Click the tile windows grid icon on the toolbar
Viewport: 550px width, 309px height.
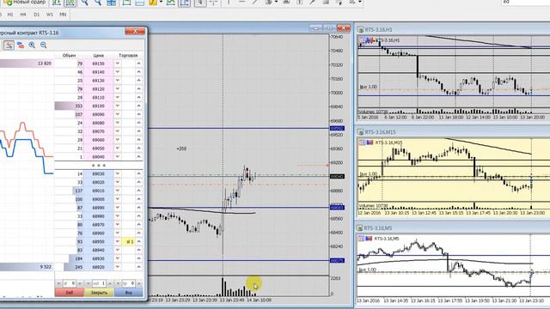[111, 3]
